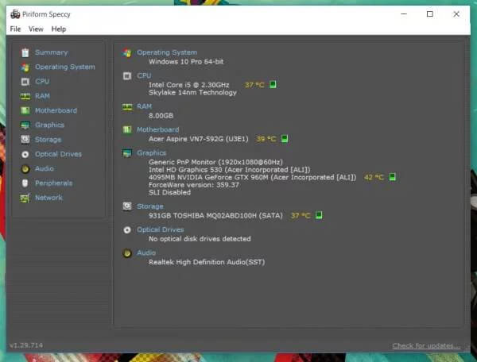The width and height of the screenshot is (477, 362).
Task: Click the Network icon in sidebar
Action: pyautogui.click(x=25, y=198)
